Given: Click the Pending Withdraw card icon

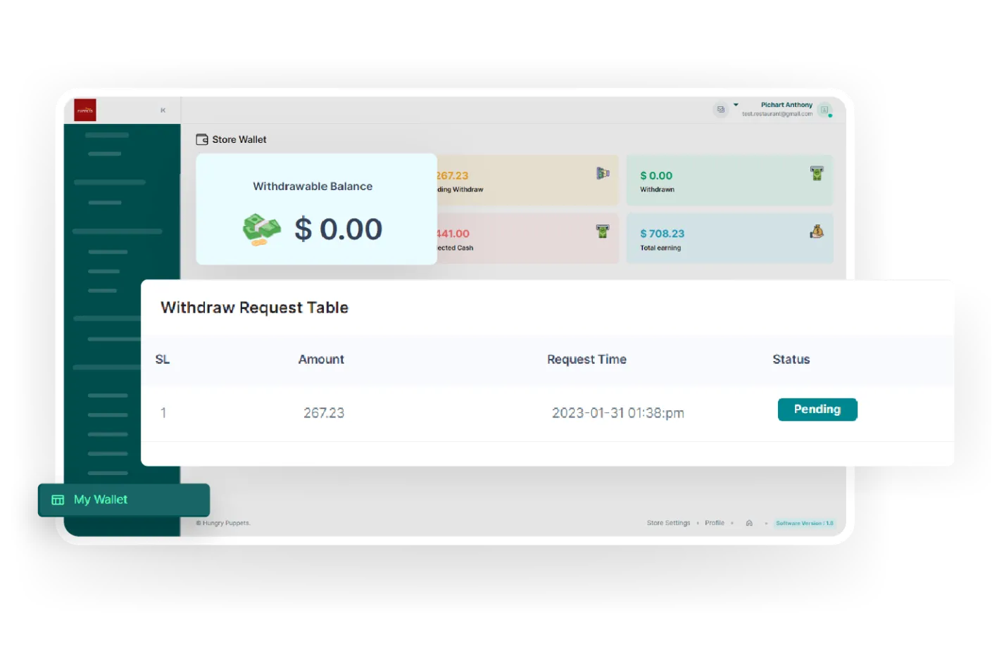Looking at the screenshot, I should point(603,173).
